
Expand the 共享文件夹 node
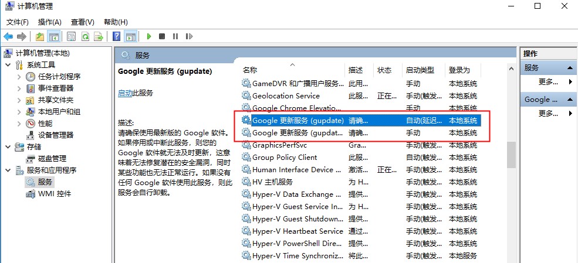pyautogui.click(x=19, y=100)
